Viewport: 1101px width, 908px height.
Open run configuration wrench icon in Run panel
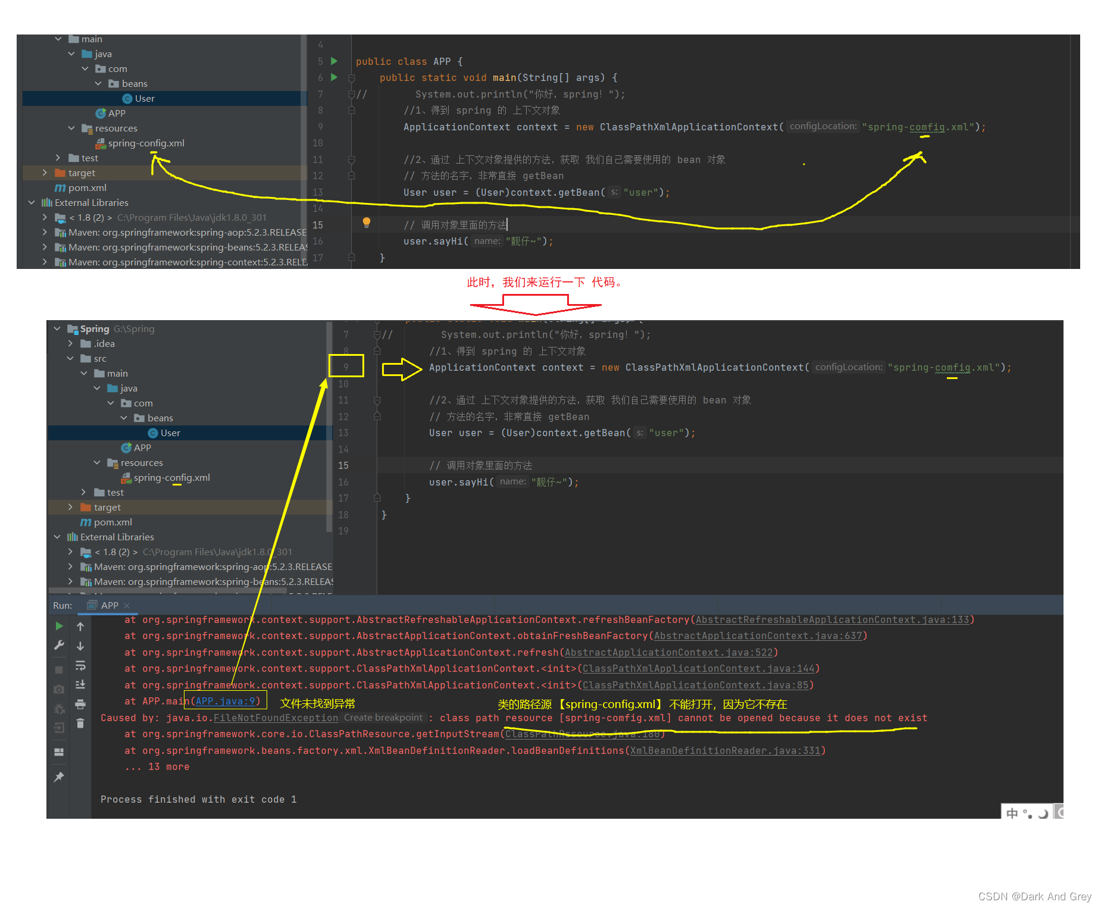pyautogui.click(x=59, y=645)
